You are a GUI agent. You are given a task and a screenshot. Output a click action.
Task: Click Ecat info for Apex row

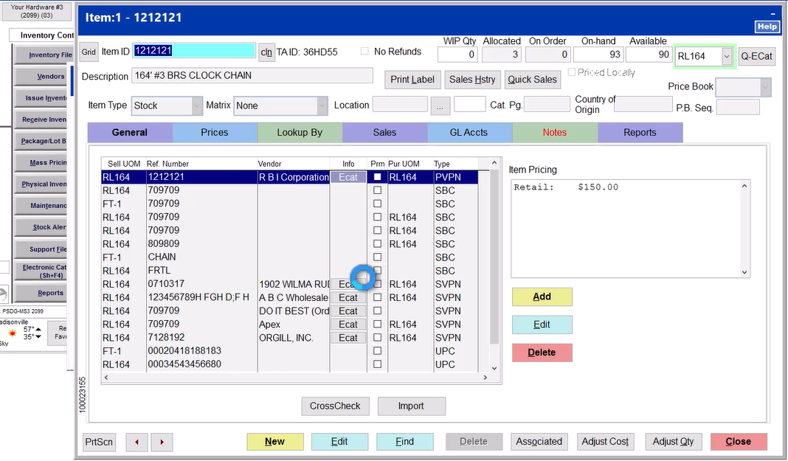click(348, 325)
